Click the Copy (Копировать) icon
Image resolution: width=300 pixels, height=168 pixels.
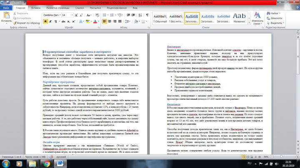[15, 18]
